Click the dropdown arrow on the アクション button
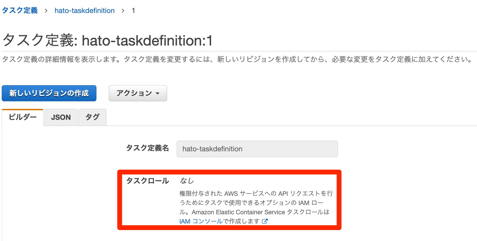Screen dimensions: 477x241 158,93
